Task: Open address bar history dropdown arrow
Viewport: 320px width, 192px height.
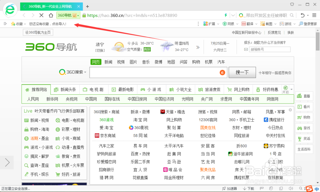Action: [x=233, y=15]
